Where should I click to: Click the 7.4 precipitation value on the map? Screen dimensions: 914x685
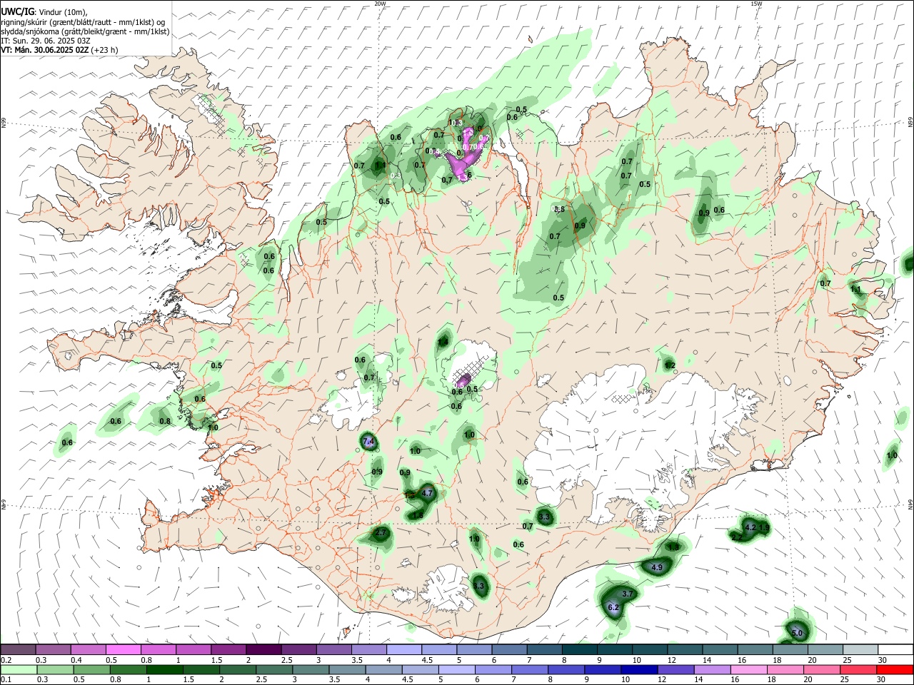point(368,442)
